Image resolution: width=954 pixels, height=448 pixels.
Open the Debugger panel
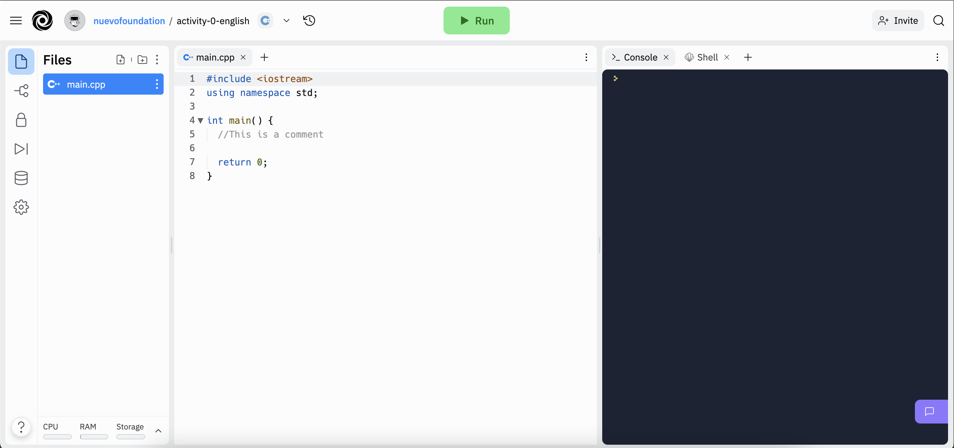click(x=21, y=149)
